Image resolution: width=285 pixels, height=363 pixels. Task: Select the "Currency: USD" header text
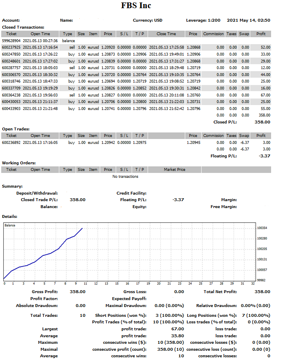pyautogui.click(x=148, y=20)
